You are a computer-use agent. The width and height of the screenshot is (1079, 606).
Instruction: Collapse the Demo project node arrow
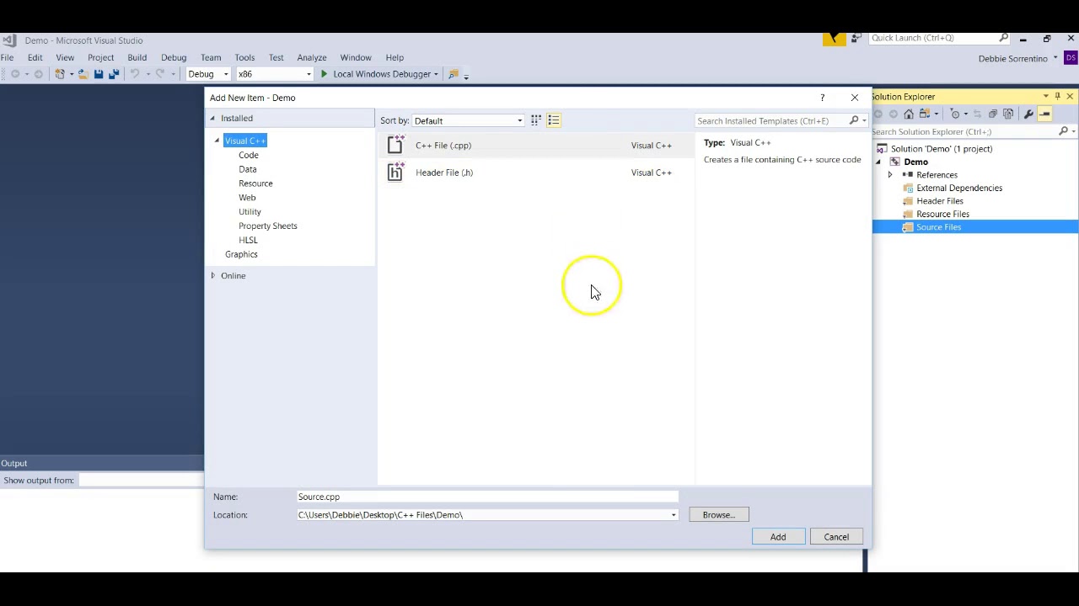878,162
